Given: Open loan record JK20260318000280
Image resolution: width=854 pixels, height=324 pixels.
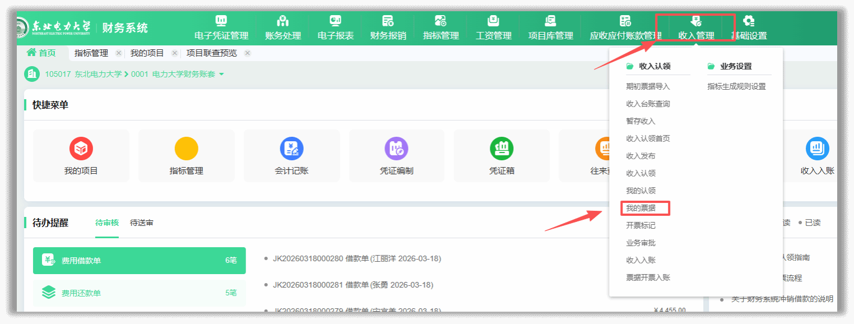Looking at the screenshot, I should 356,258.
